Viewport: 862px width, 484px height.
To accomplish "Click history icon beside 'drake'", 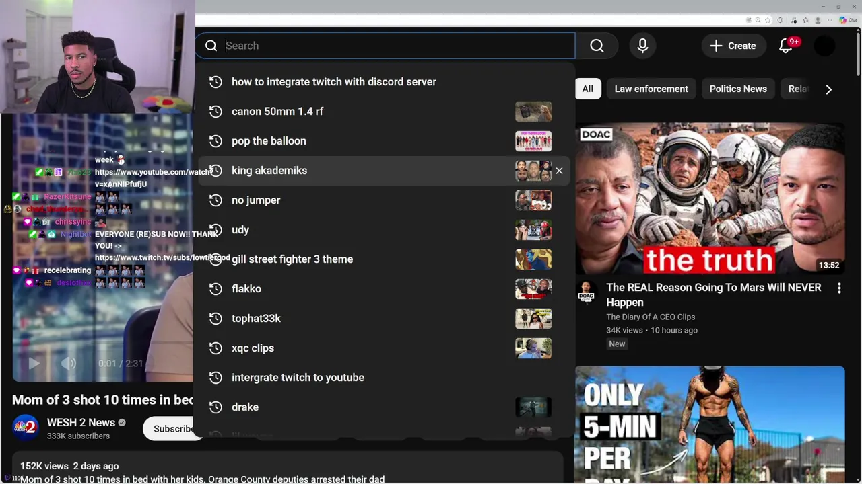I will tap(215, 407).
